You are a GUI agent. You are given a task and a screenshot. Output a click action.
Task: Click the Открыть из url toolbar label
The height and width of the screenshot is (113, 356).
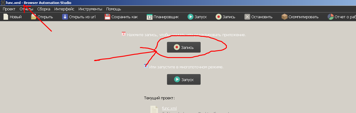(82, 17)
